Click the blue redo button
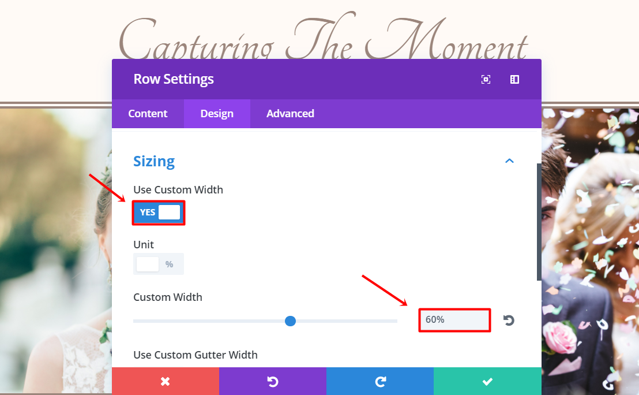The height and width of the screenshot is (395, 639). click(x=379, y=381)
